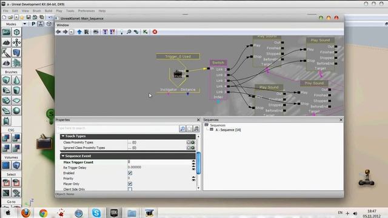Select Camera mode in the Modes panel
The height and width of the screenshot is (218, 388).
click(6, 32)
